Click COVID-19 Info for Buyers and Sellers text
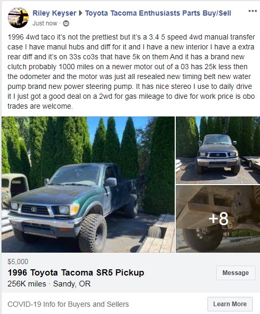The width and height of the screenshot is (260, 314). 68,304
